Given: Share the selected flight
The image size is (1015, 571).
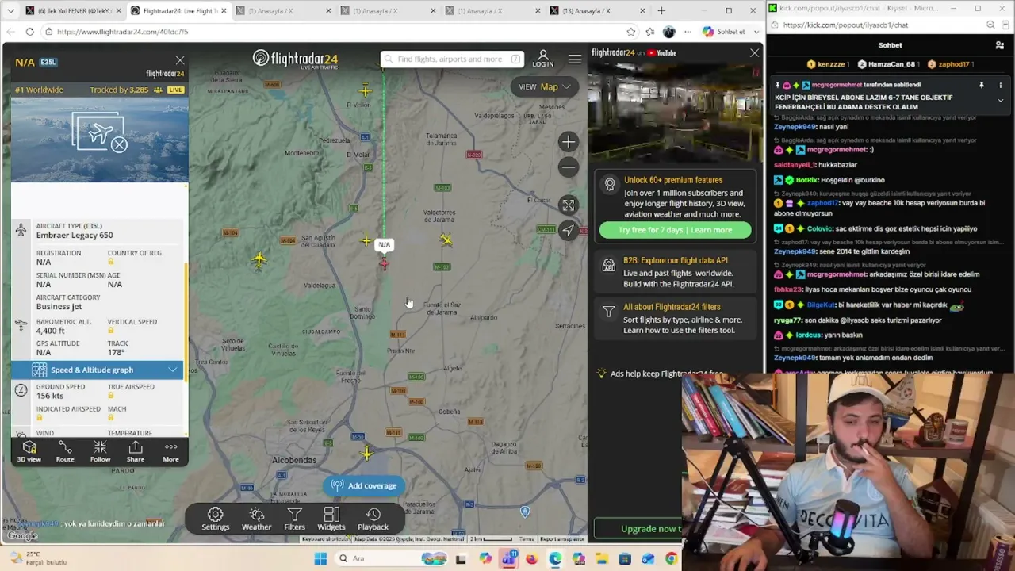Looking at the screenshot, I should [136, 451].
